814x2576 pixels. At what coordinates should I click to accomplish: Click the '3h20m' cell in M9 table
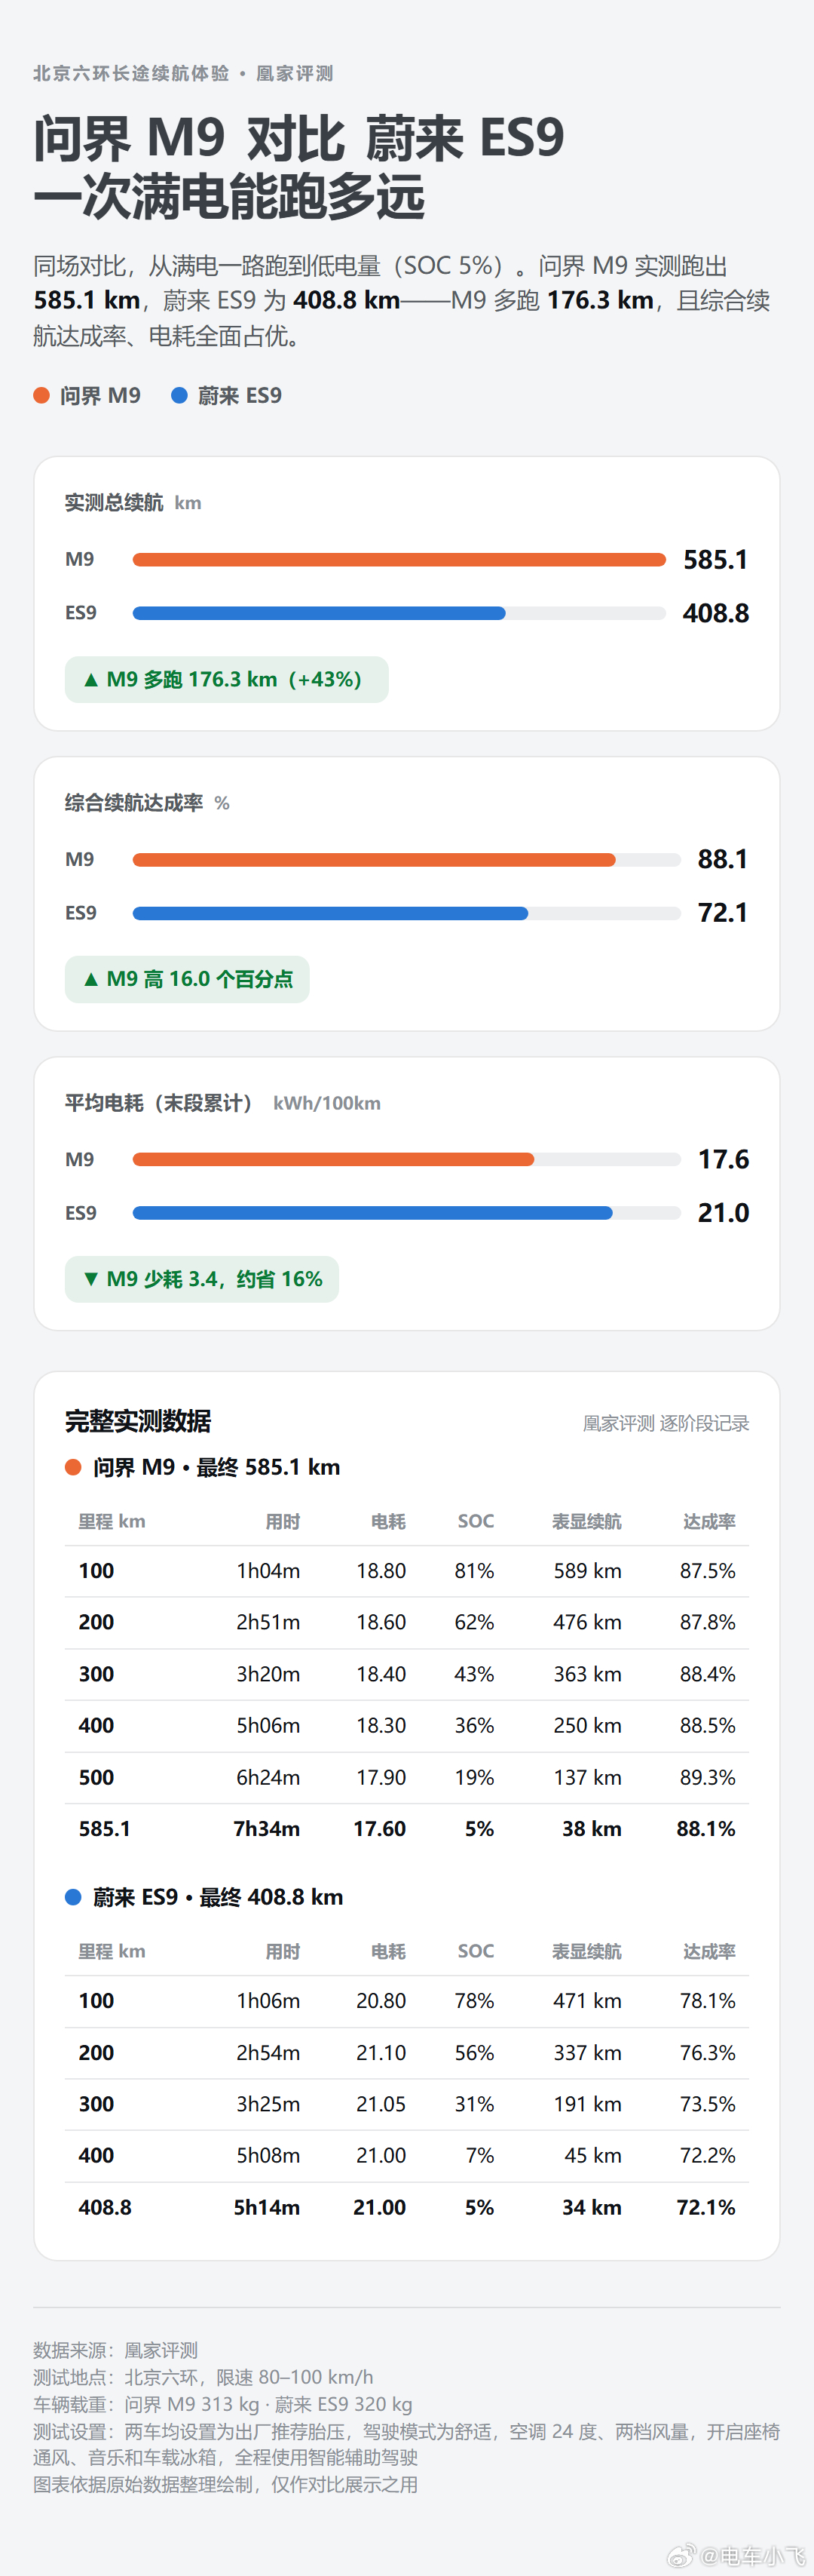[x=268, y=1674]
